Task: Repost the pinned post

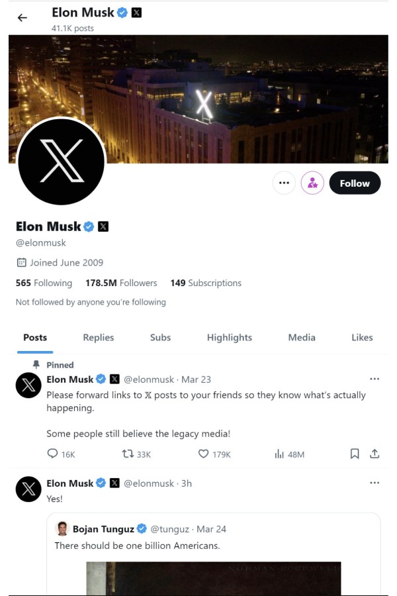Action: [128, 454]
